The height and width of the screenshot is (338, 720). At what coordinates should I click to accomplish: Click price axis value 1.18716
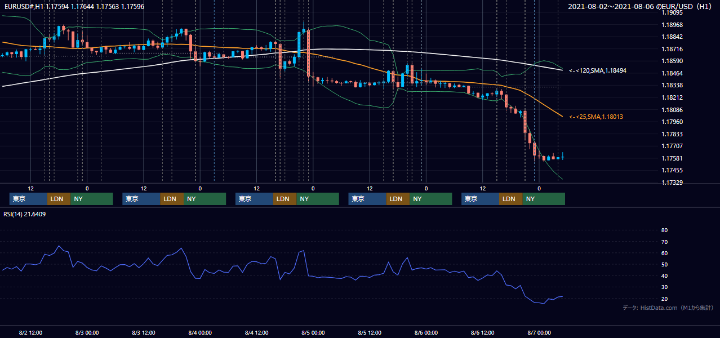tap(672, 49)
